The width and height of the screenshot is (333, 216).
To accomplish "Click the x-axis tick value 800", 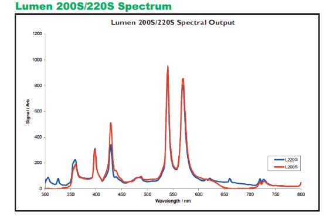I will click(x=301, y=194).
